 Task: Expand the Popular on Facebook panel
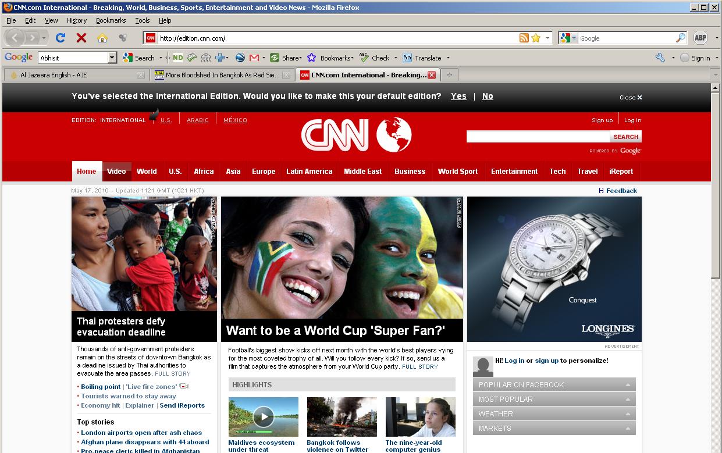(554, 384)
